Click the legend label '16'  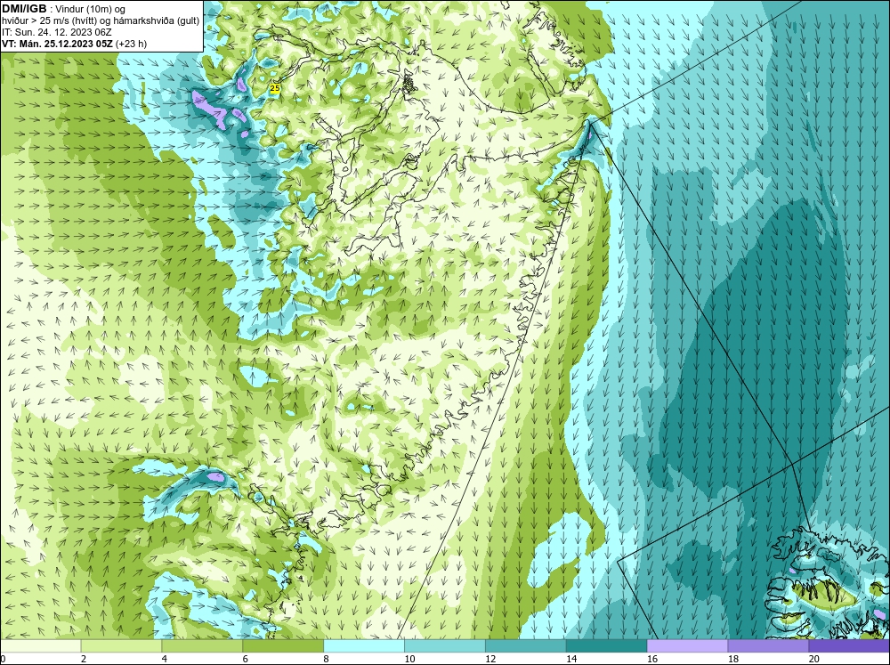(651, 659)
